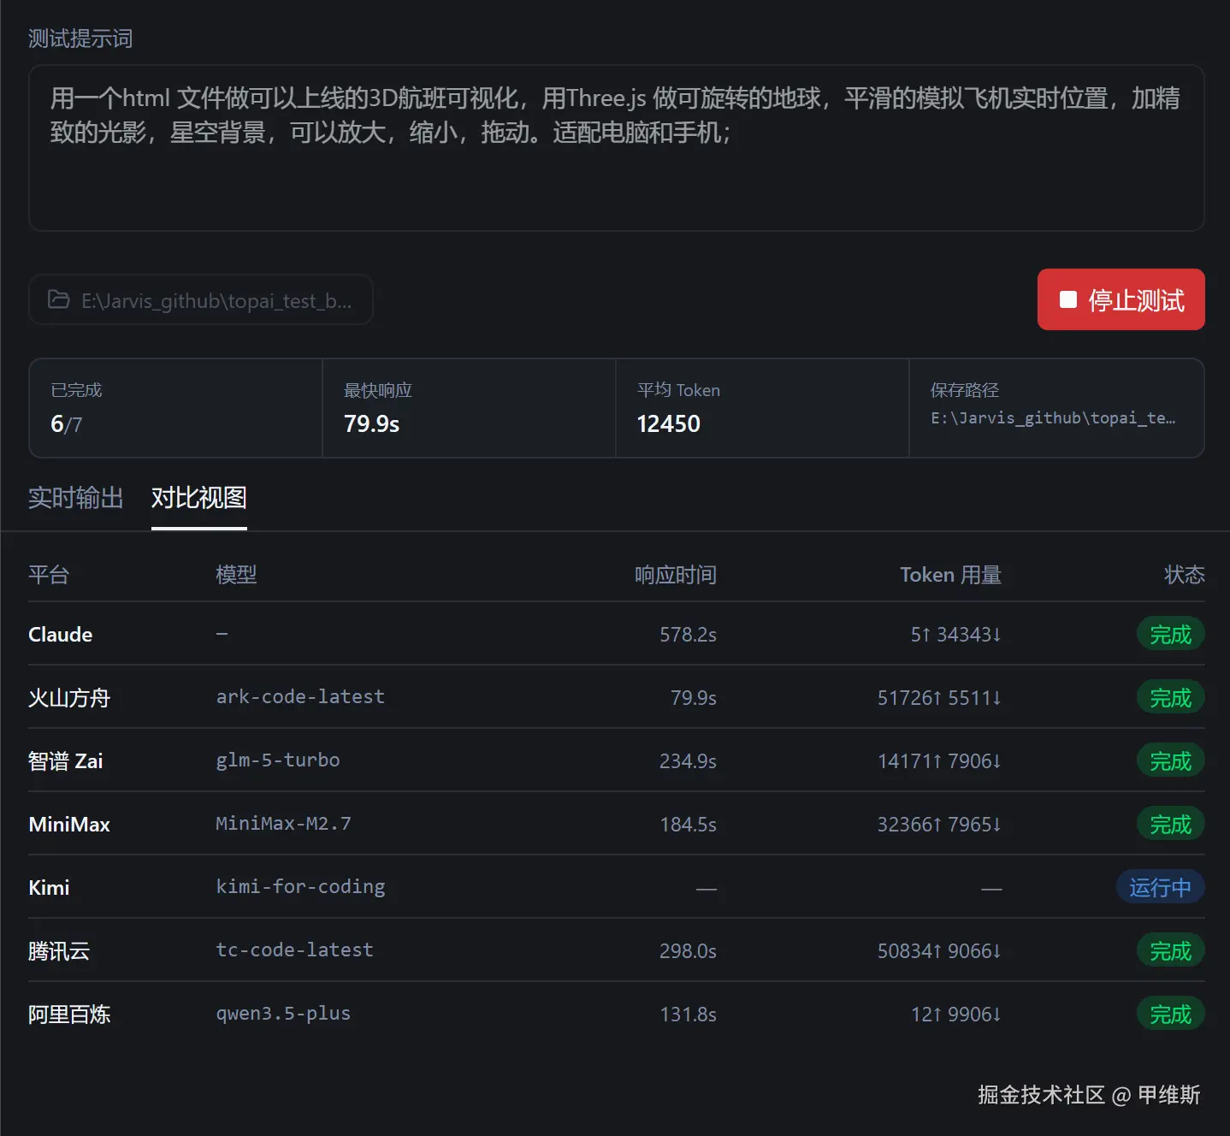
Task: Click the 已完成 6/7 stat card
Action: [x=176, y=408]
